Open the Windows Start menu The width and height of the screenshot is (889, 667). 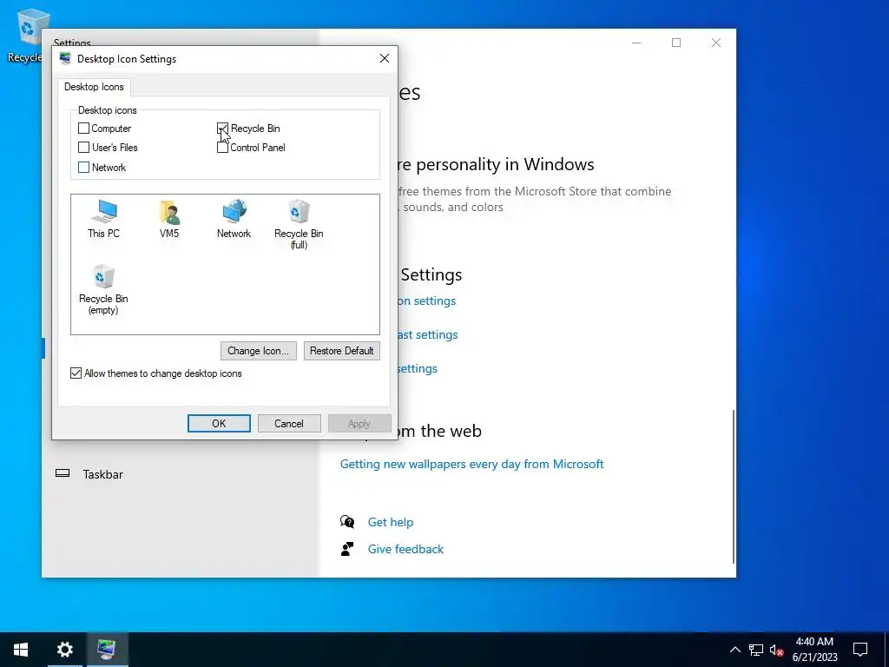pos(21,650)
